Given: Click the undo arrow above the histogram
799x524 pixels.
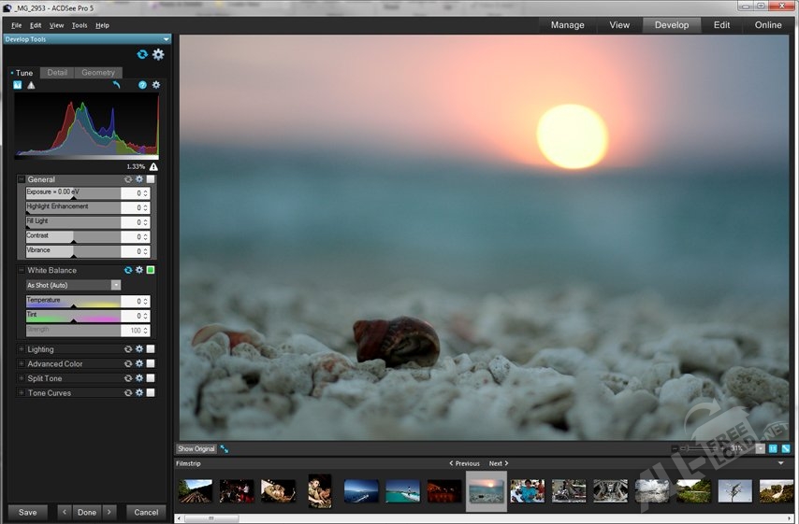Looking at the screenshot, I should pyautogui.click(x=117, y=85).
